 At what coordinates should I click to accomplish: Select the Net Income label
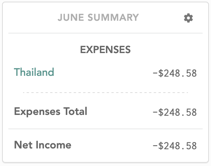43,145
